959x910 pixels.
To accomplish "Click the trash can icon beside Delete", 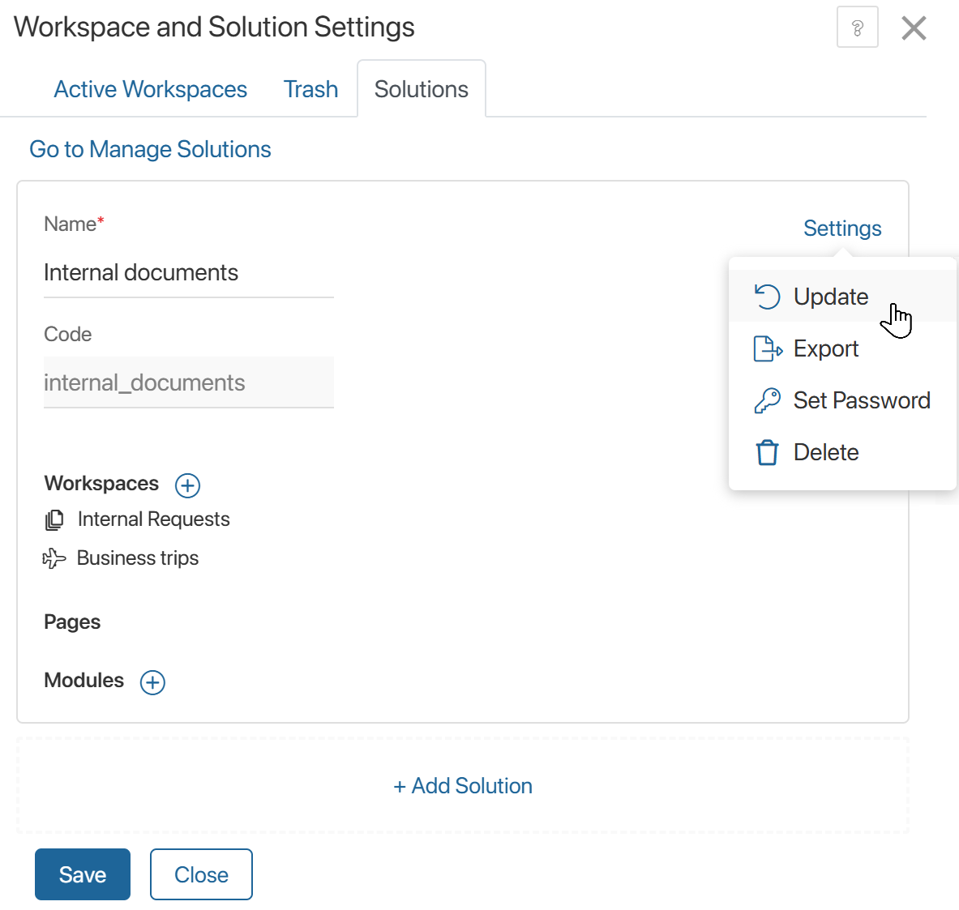I will pyautogui.click(x=767, y=452).
